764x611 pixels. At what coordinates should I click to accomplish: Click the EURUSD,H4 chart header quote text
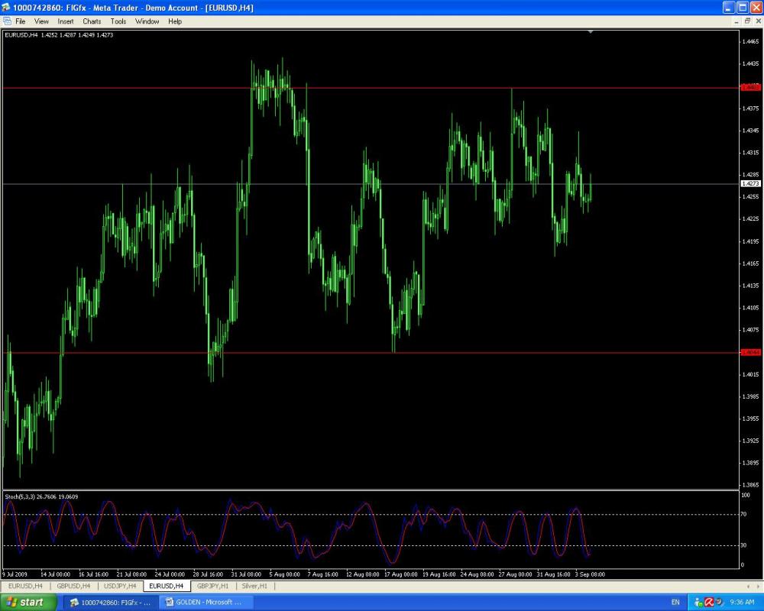tap(59, 35)
